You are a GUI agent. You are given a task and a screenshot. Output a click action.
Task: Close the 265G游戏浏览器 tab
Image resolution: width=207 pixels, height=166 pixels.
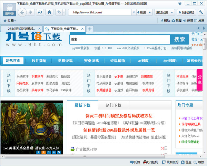coord(39,29)
